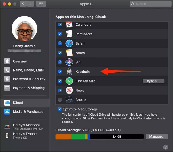Uncheck the Calendars checkbox
Screen dimensions: 173x152
point(60,25)
